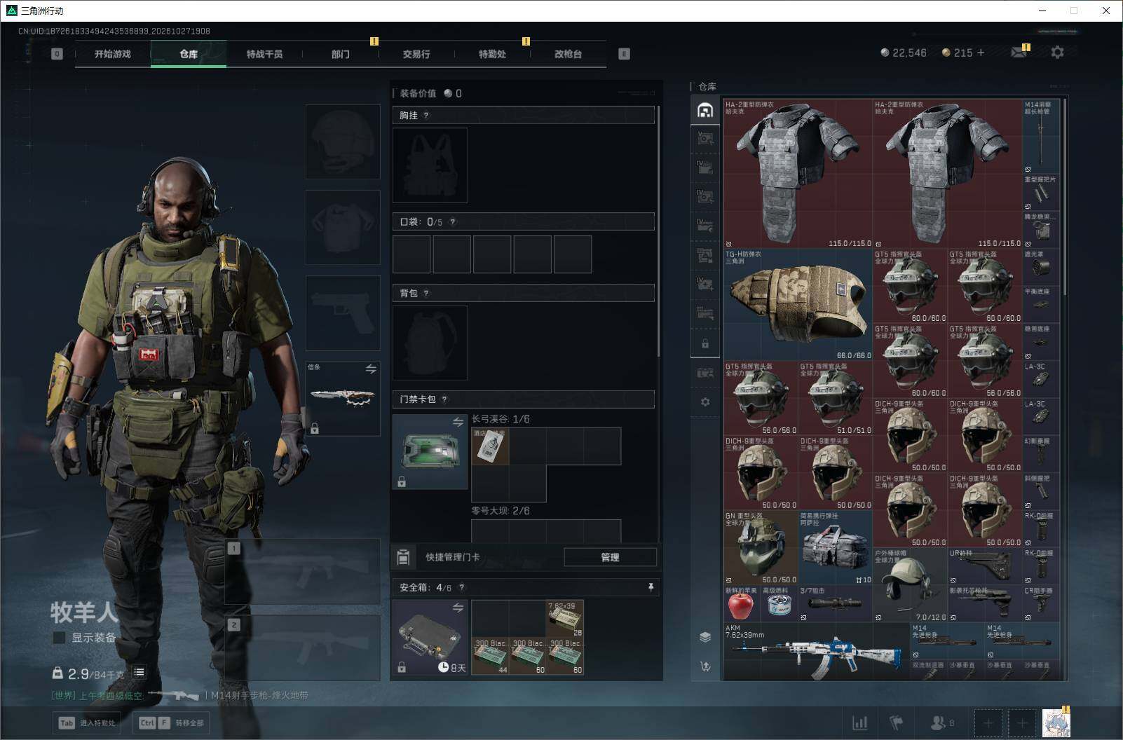This screenshot has width=1123, height=740.
Task: Click the 管理 keycard button
Action: click(x=610, y=557)
